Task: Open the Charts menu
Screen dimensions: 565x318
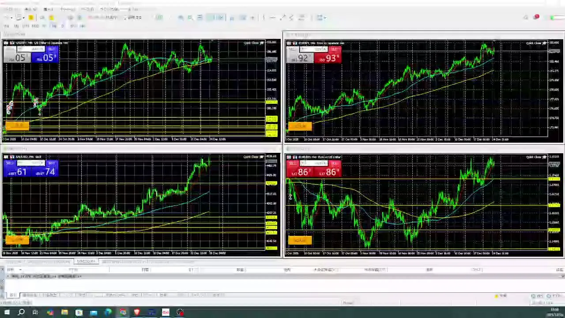Action: tap(68, 9)
